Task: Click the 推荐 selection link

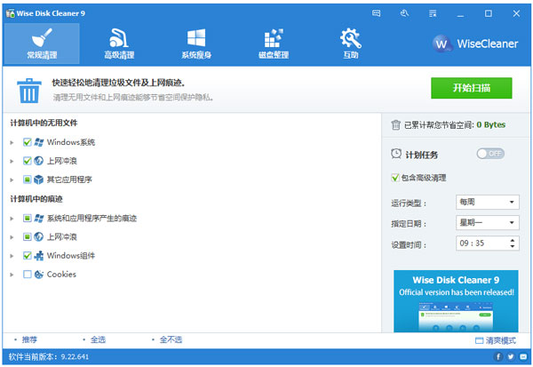Action: 29,339
